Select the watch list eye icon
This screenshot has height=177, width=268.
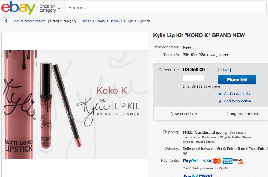(x=220, y=93)
